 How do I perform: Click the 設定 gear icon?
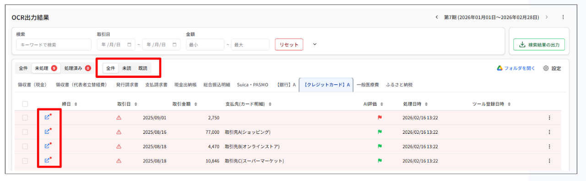[x=546, y=68]
